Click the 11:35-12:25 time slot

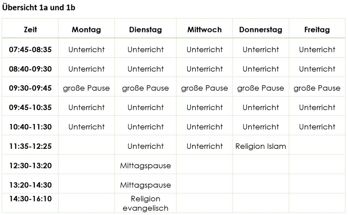coord(30,146)
